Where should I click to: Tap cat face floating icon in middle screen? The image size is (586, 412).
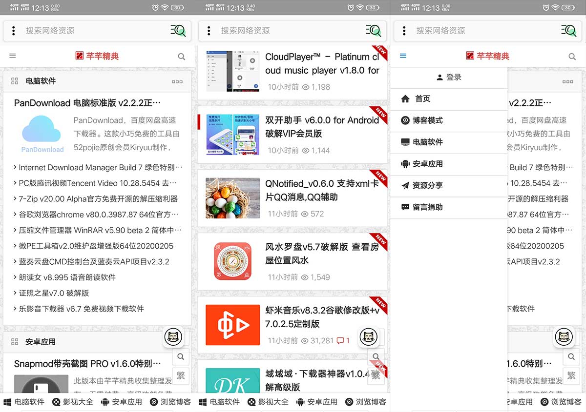[368, 337]
